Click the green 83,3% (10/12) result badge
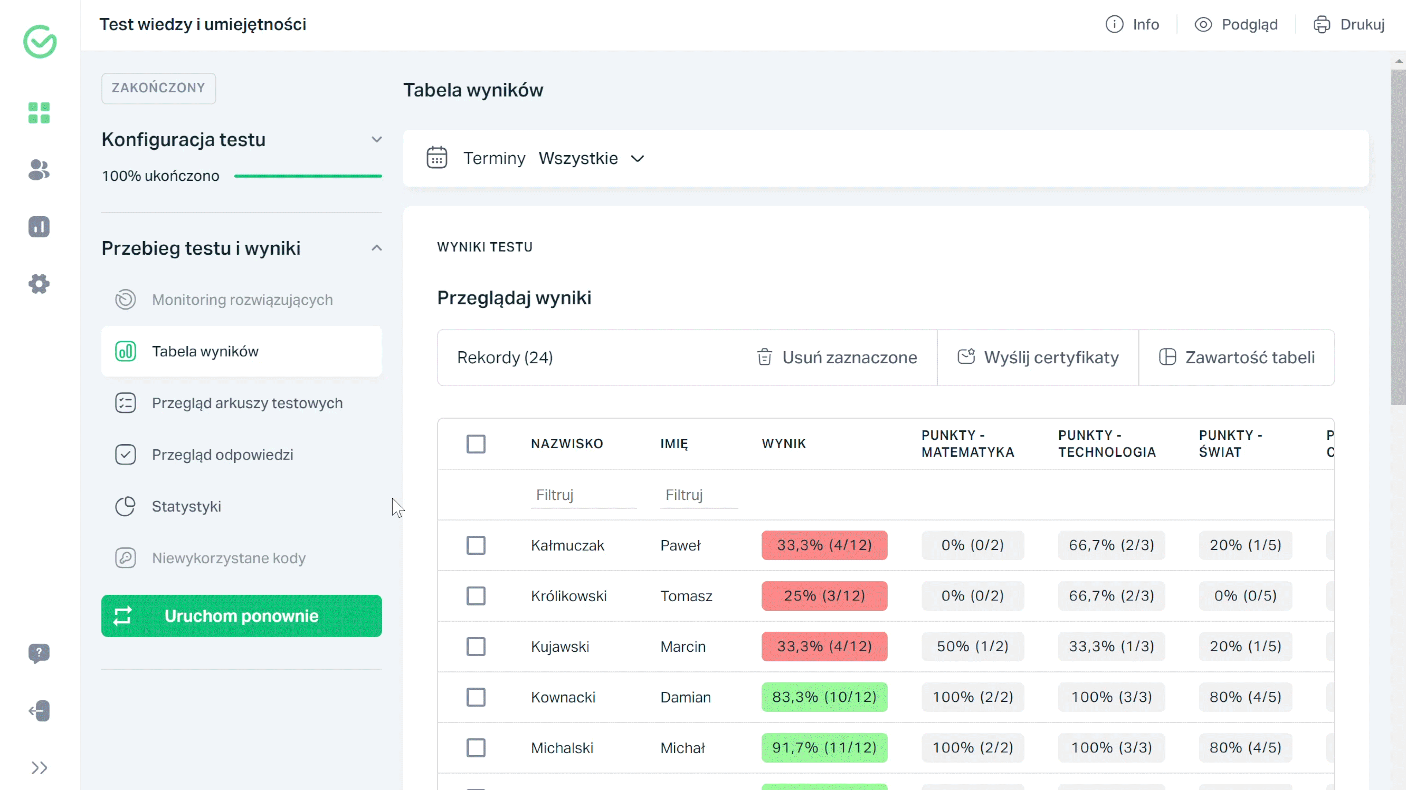 (824, 697)
